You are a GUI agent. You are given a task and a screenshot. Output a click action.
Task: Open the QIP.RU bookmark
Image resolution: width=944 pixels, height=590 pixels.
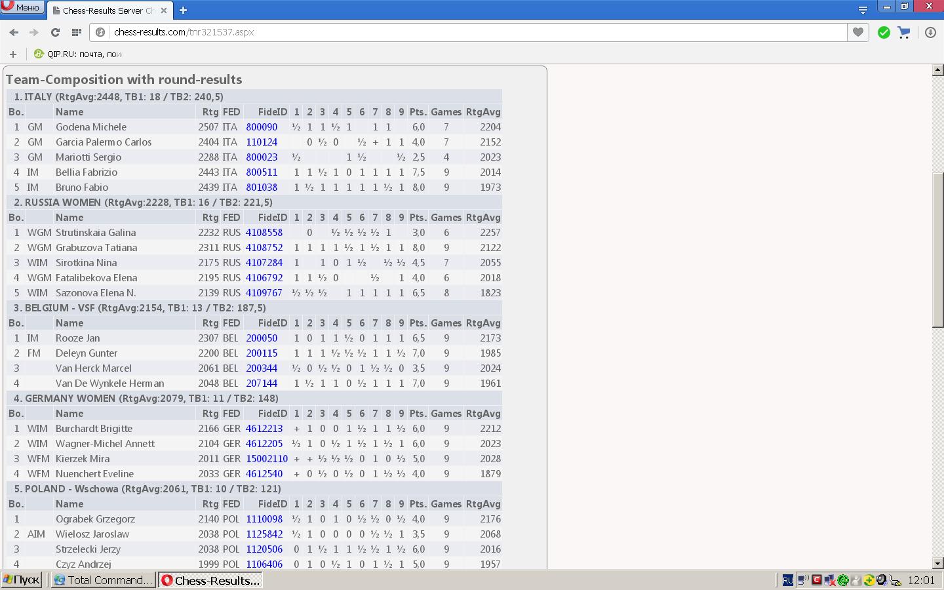(78, 54)
